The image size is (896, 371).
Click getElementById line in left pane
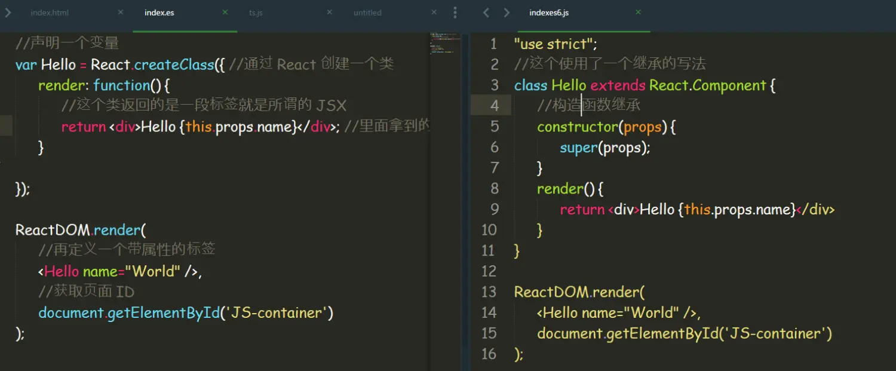click(x=186, y=312)
